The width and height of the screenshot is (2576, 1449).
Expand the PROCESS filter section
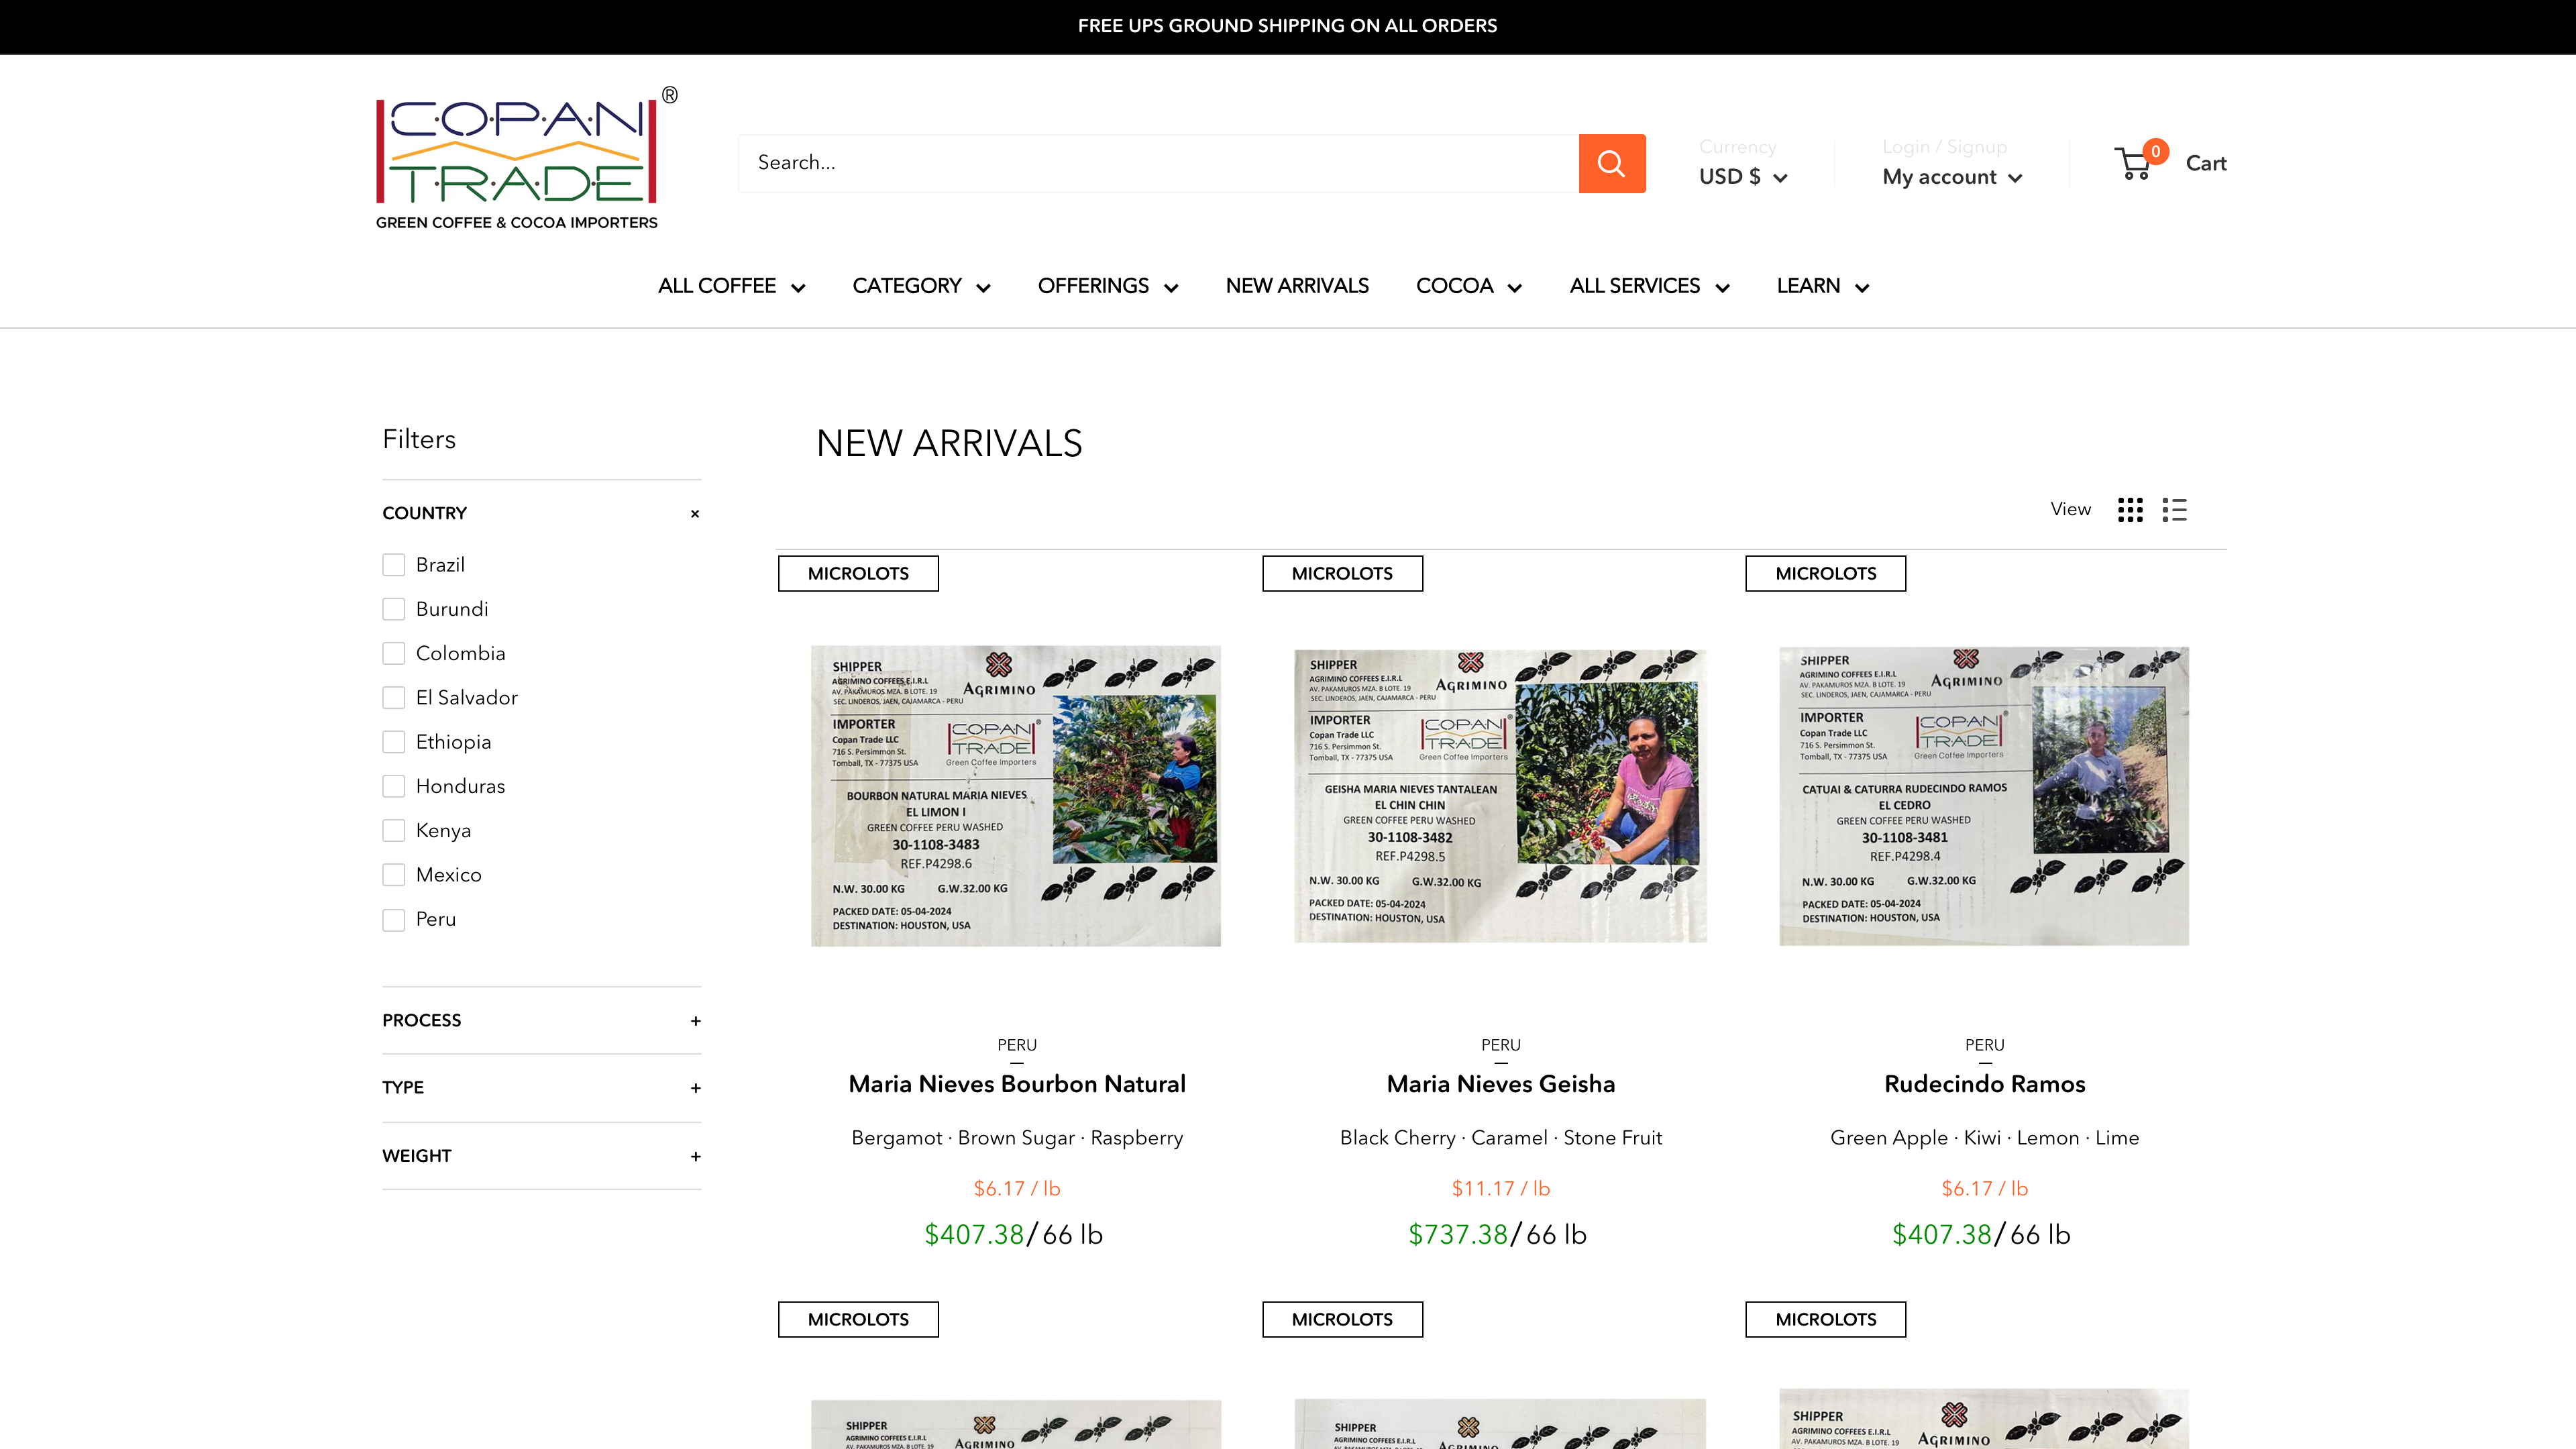point(695,1021)
